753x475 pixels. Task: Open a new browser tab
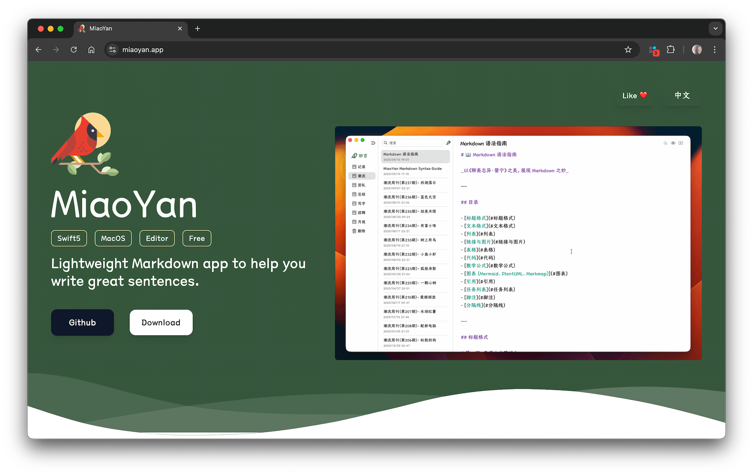click(x=198, y=29)
